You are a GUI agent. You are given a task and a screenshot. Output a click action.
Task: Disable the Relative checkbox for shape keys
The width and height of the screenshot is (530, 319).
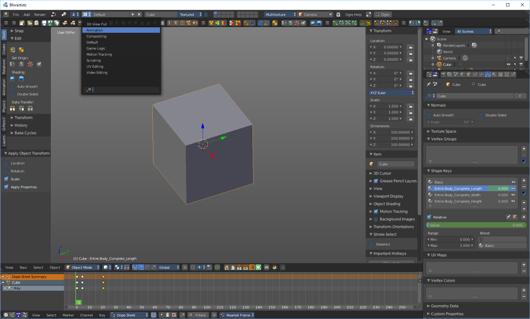pyautogui.click(x=429, y=217)
